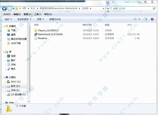
Task: Select the MatrixGold V2.0.19240 installer icon
Action: coord(36,34)
